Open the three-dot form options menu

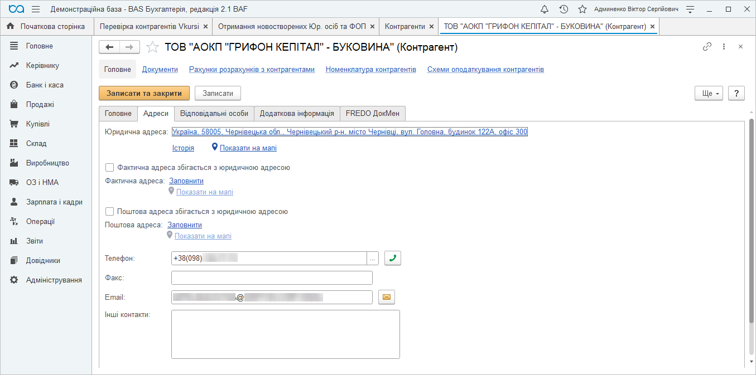pyautogui.click(x=724, y=47)
